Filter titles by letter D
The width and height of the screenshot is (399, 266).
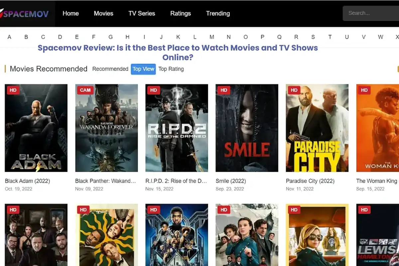[60, 37]
